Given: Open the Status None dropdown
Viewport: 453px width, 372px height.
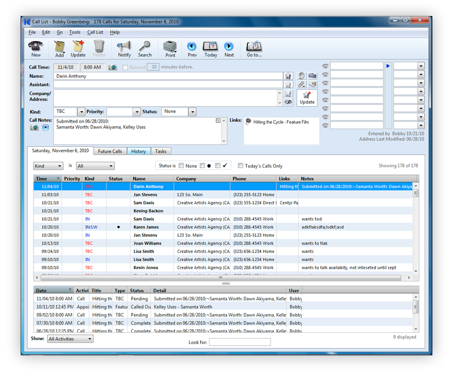Looking at the screenshot, I should coord(193,112).
